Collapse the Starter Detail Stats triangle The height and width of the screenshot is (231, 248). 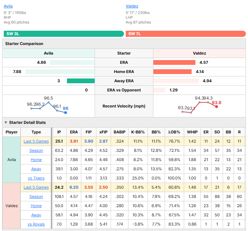tap(6, 122)
